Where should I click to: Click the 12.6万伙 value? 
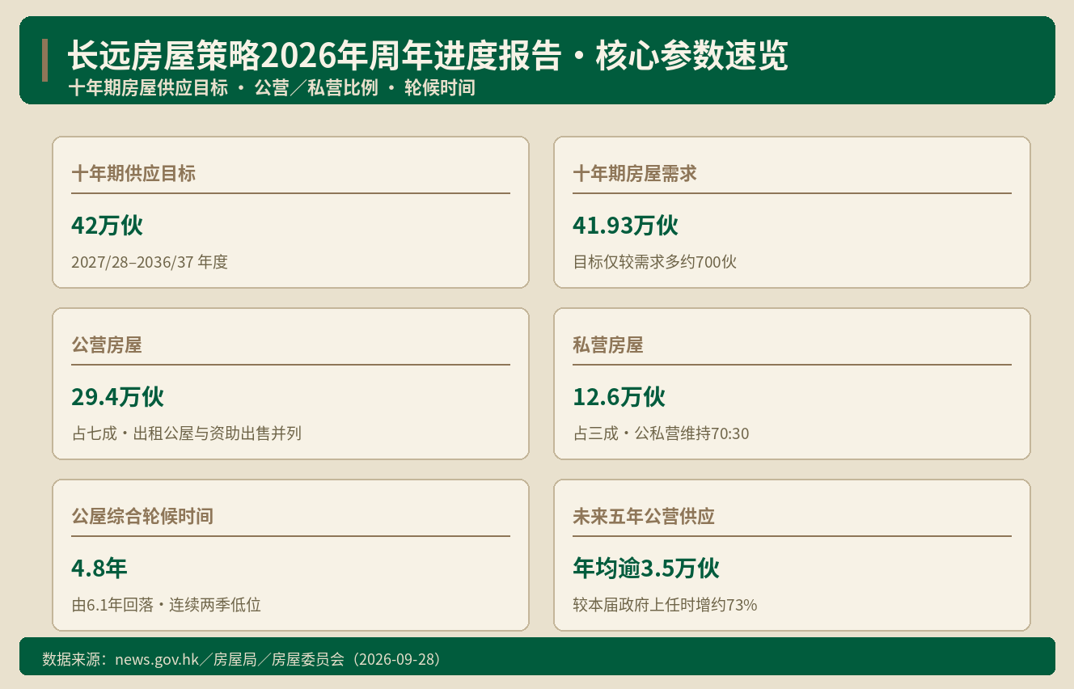[x=619, y=397]
